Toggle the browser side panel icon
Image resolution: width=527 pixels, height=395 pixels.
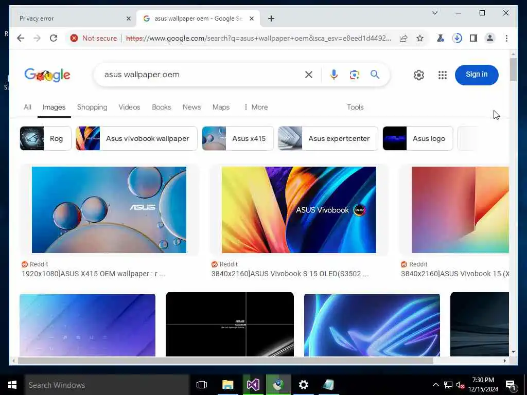(x=473, y=38)
